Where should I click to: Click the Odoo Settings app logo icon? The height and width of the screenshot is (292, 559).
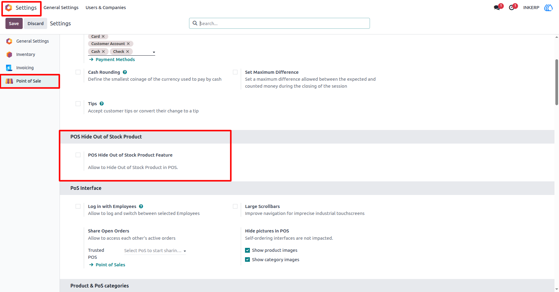pos(9,8)
